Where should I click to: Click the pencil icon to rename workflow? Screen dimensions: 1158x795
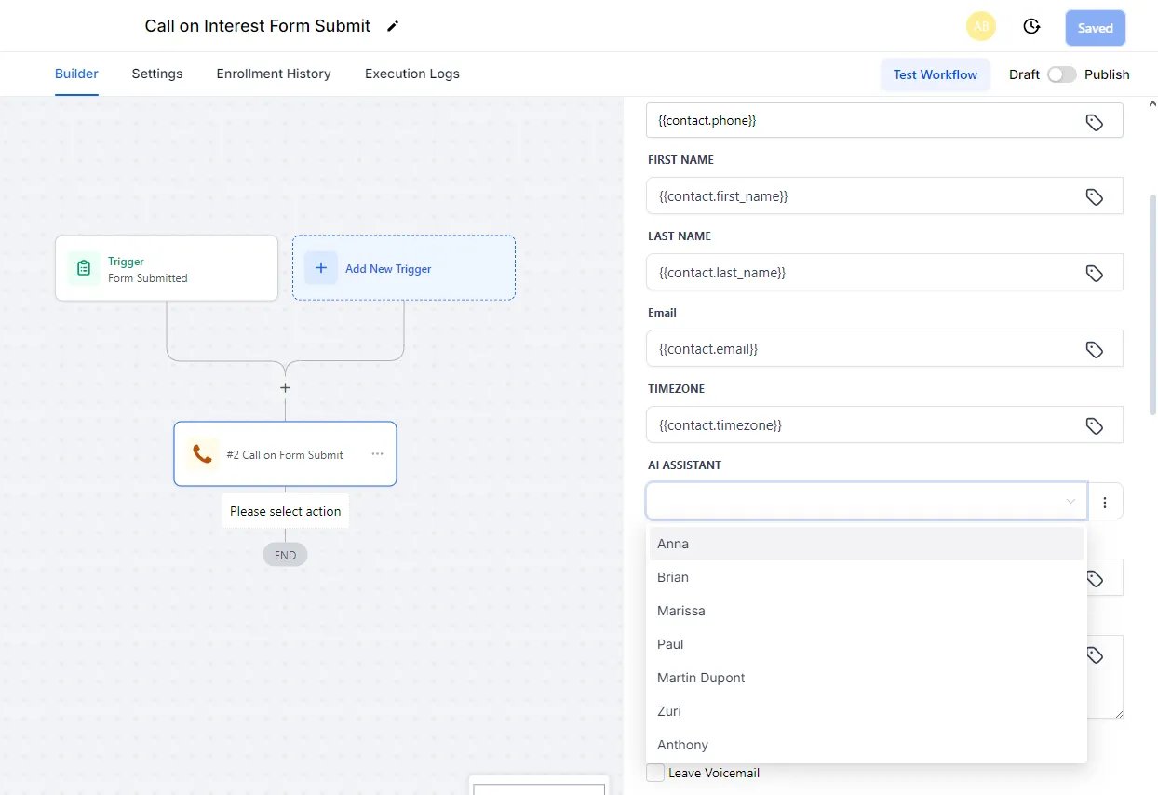(393, 26)
